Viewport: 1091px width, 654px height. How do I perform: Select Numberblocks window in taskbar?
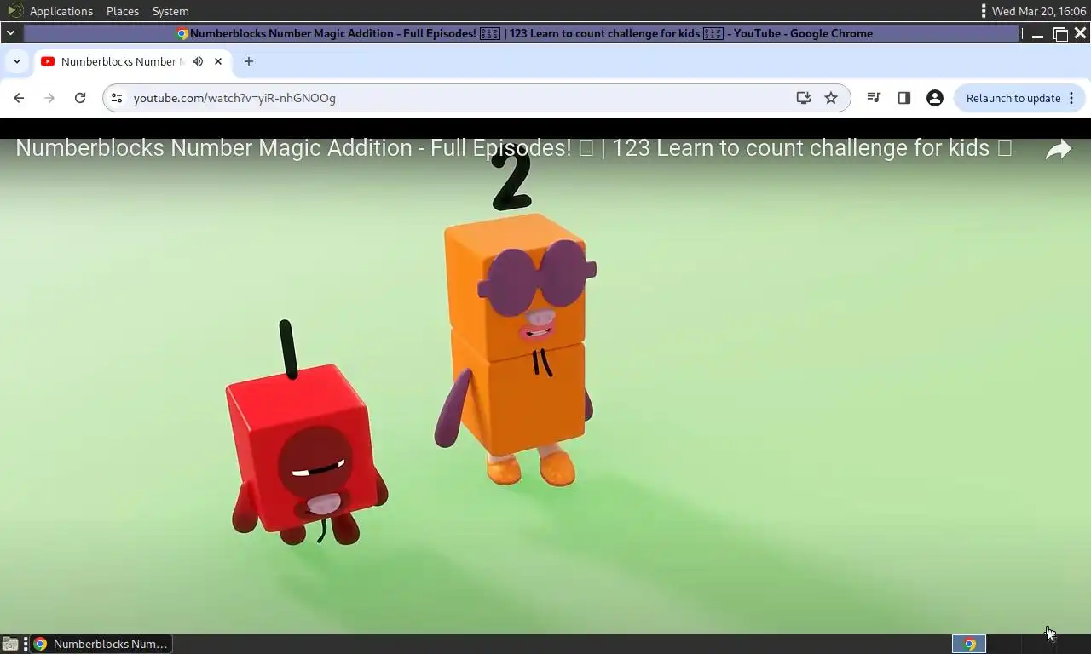tap(101, 644)
